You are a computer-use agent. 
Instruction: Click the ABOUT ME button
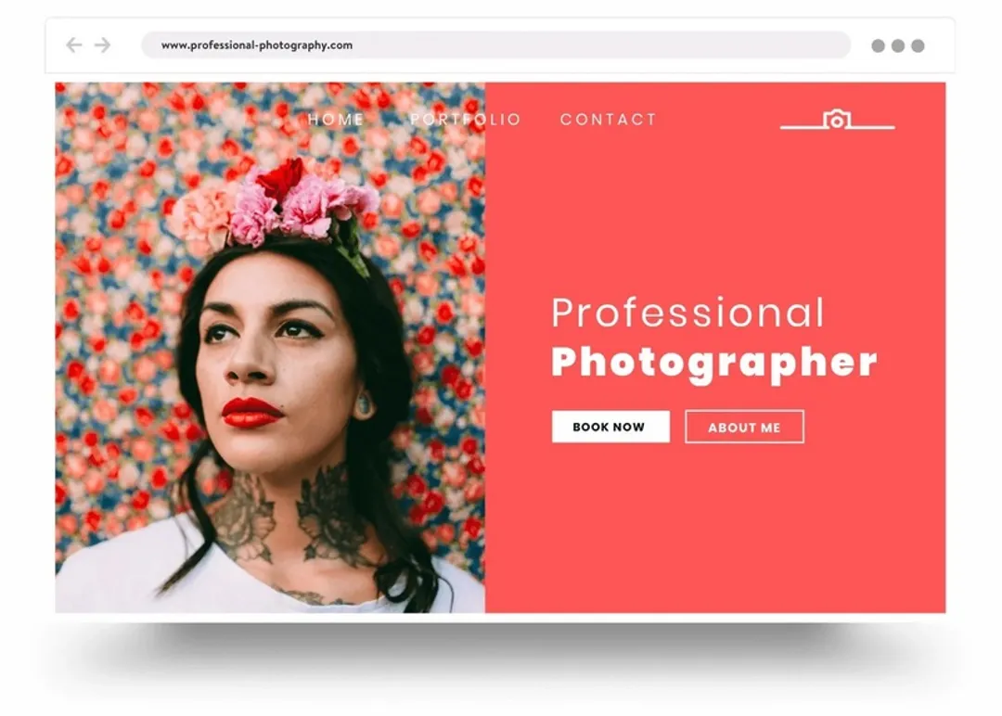(744, 427)
